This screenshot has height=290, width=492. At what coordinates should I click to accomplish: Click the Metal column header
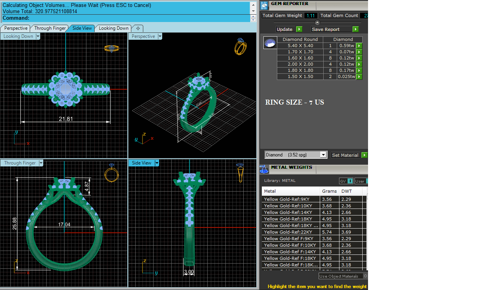291,191
